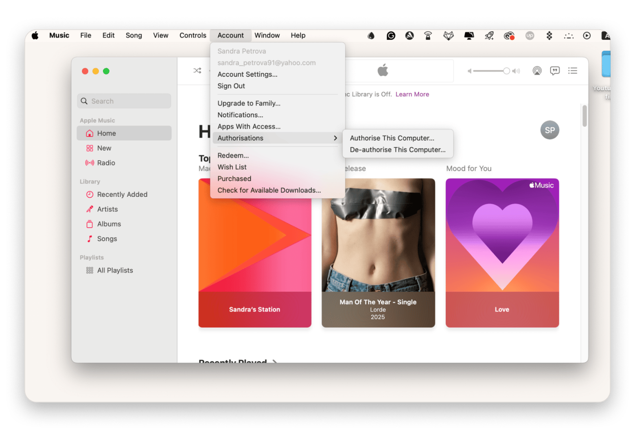This screenshot has height=435, width=635.
Task: Click the Learn More link
Action: pyautogui.click(x=412, y=94)
